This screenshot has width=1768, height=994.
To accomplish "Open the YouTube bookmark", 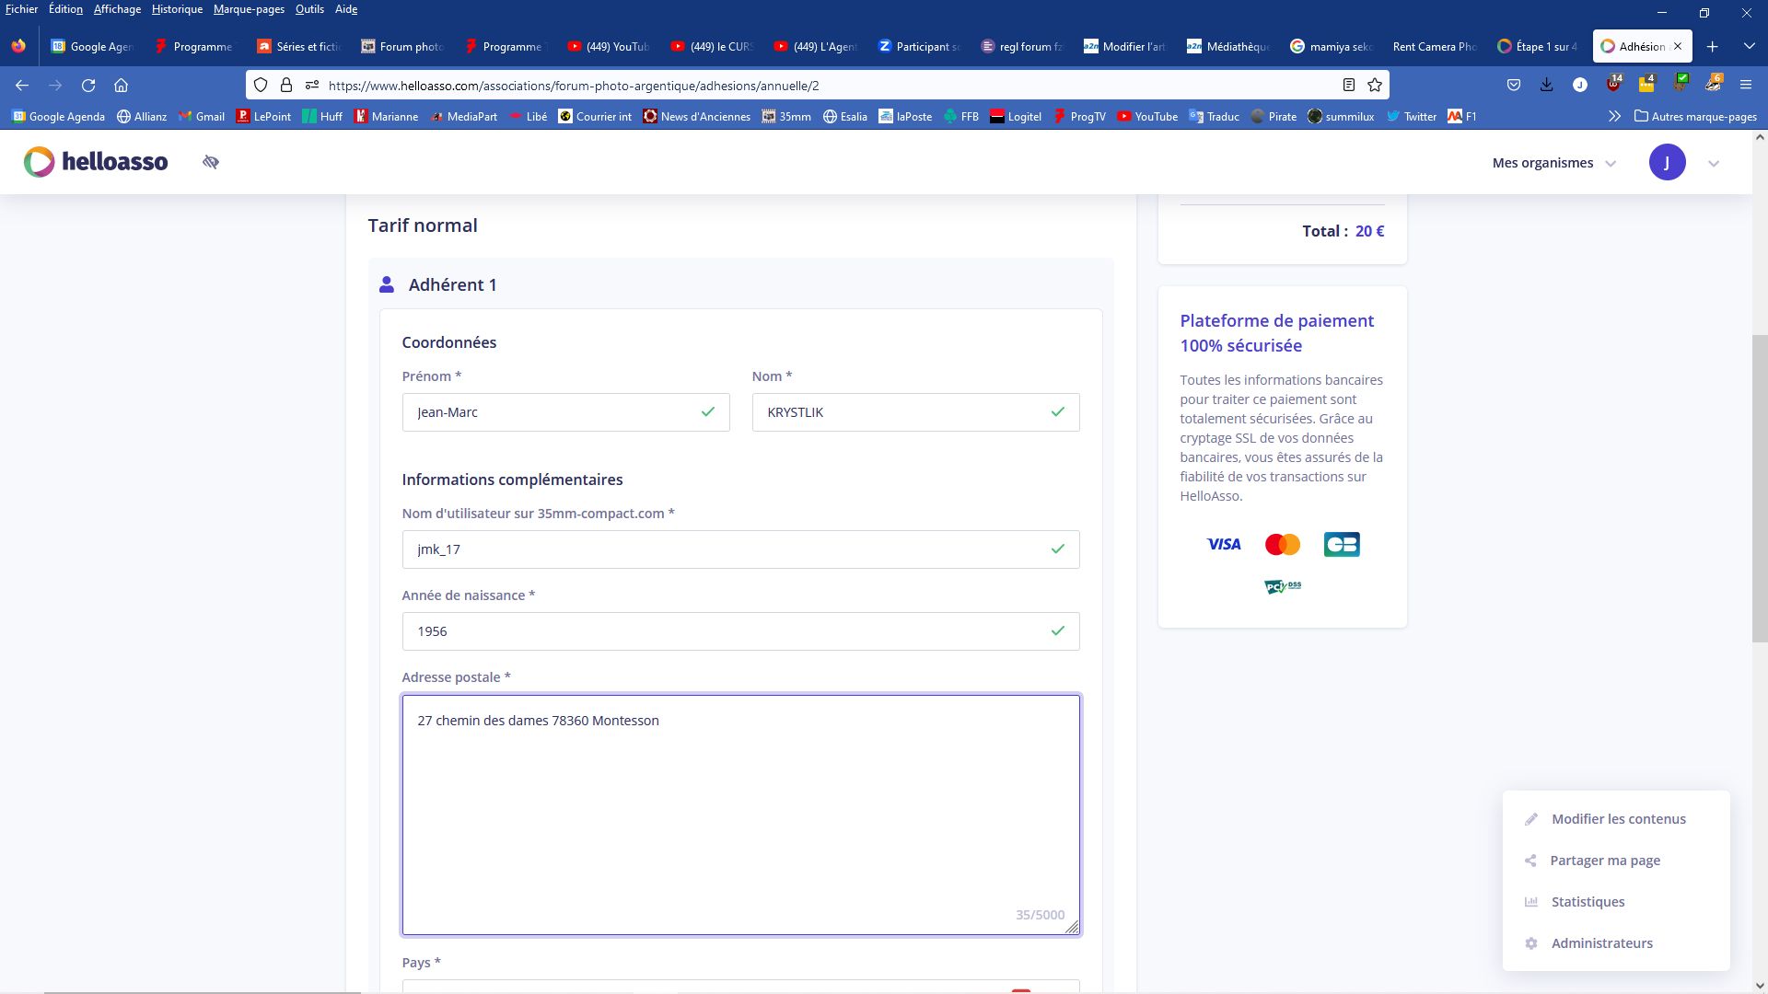I will coord(1147,116).
